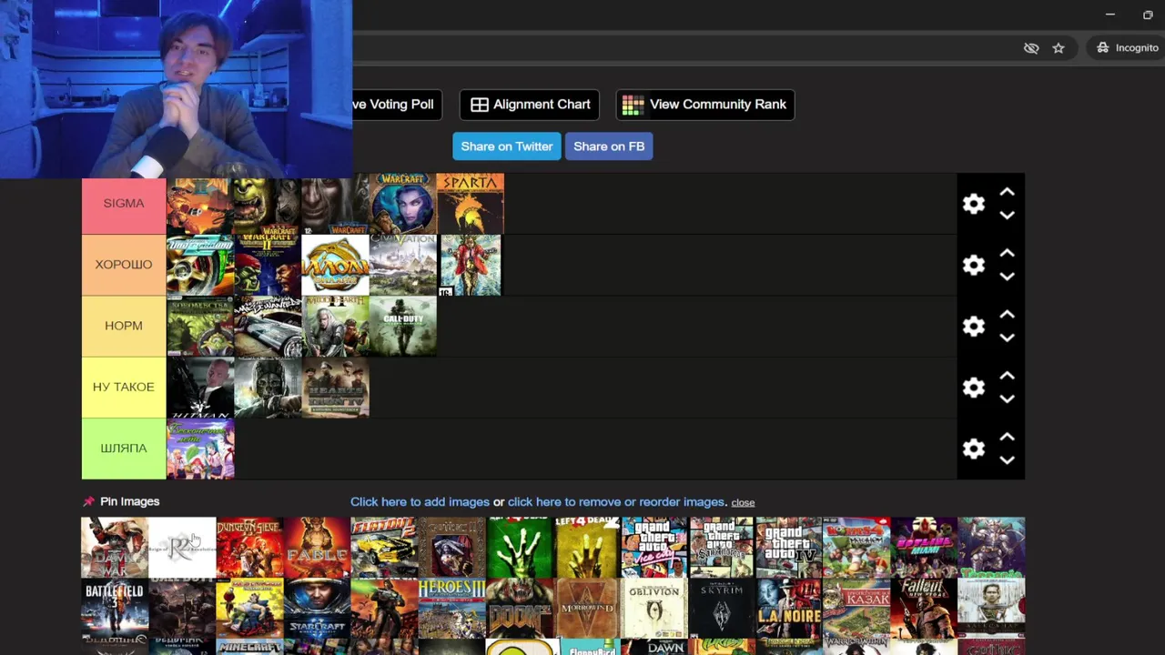1165x655 pixels.
Task: Select the Hearts of Iron IV cover
Action: (x=335, y=387)
